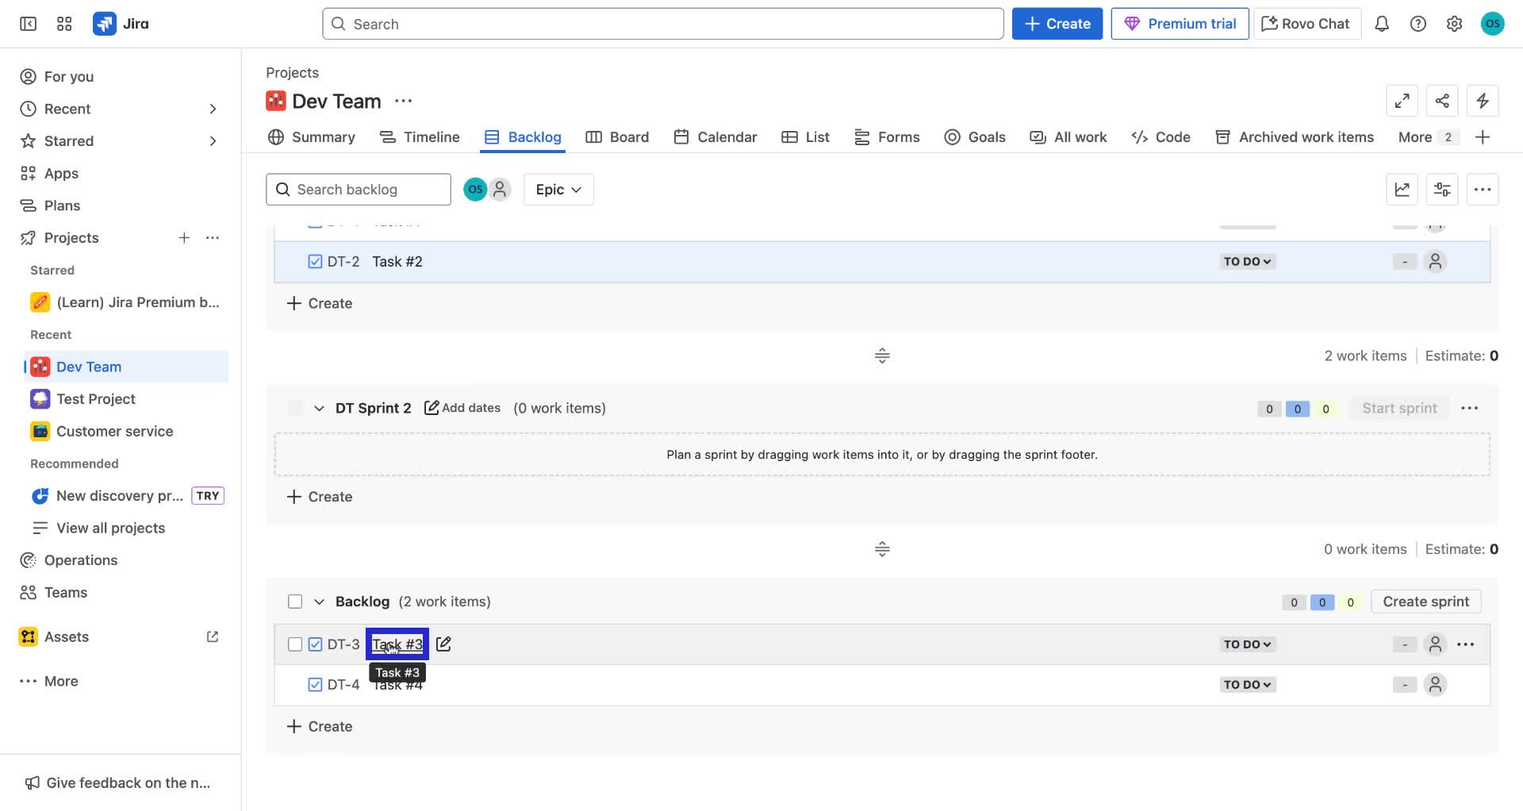The width and height of the screenshot is (1523, 811).
Task: Check the Backlog section select-all checkbox
Action: point(294,601)
